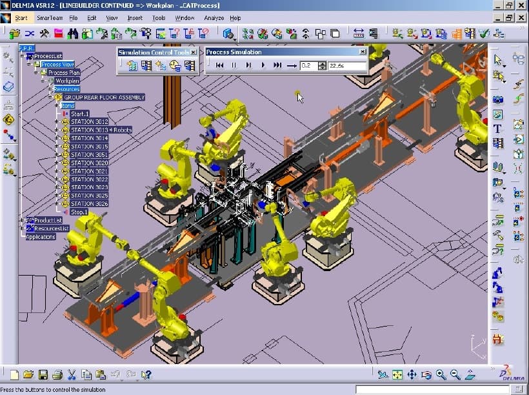Expand the ProductList tree node

[22, 221]
